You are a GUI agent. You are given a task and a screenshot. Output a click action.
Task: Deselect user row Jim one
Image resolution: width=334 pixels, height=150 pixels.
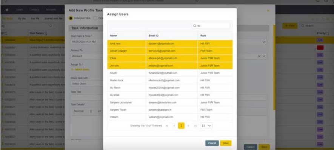[x=170, y=66]
